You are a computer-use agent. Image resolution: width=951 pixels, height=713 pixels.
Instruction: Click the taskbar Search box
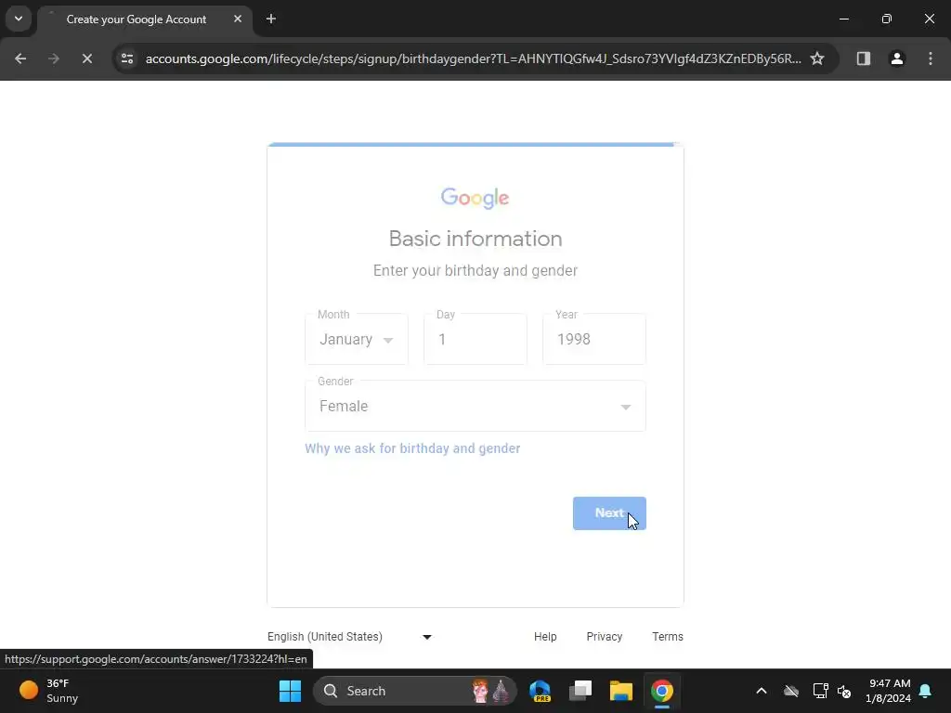pos(415,691)
